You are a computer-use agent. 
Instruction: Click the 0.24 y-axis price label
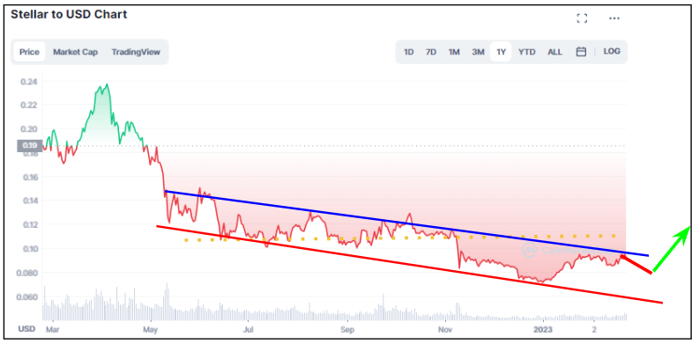(x=29, y=82)
